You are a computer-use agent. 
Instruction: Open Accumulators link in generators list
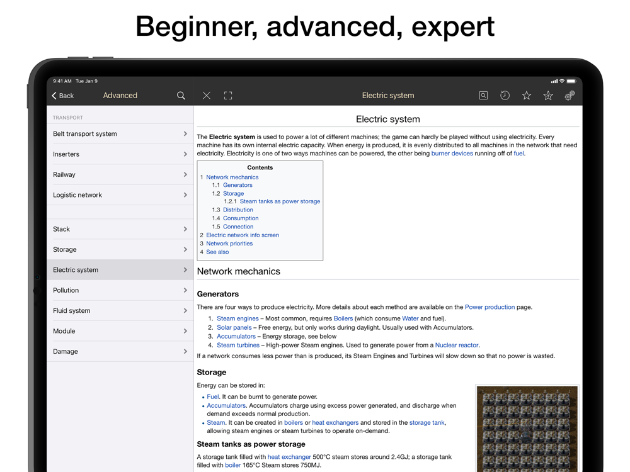coord(236,336)
